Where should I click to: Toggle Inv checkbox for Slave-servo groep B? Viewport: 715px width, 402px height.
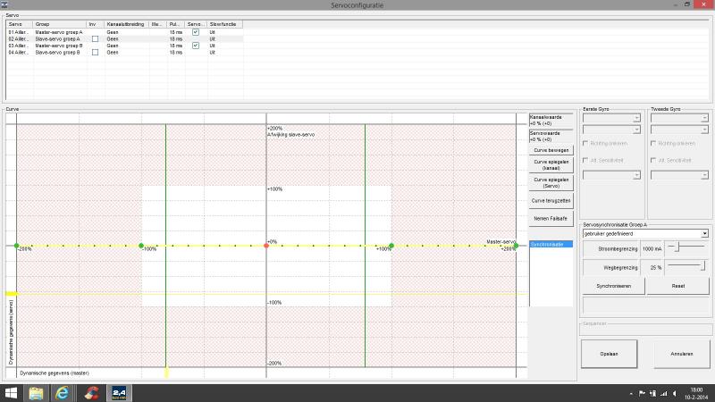[x=95, y=53]
